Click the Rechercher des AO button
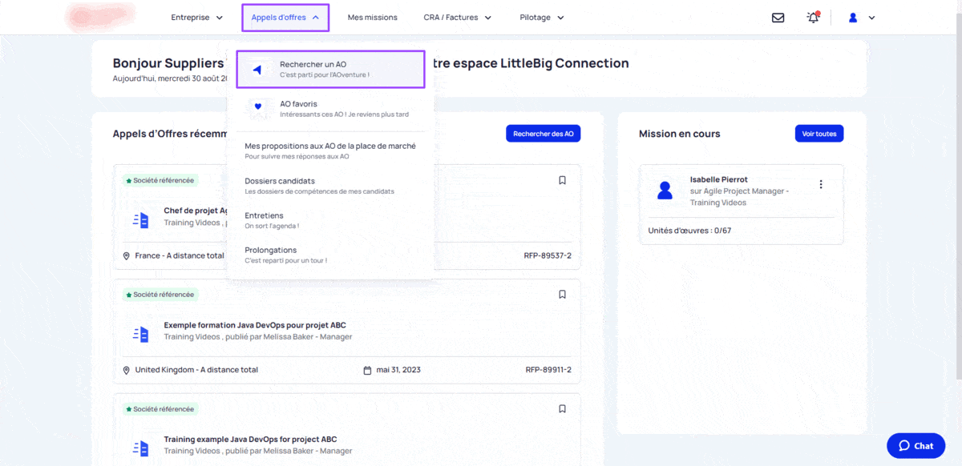Image resolution: width=962 pixels, height=466 pixels. pyautogui.click(x=543, y=134)
